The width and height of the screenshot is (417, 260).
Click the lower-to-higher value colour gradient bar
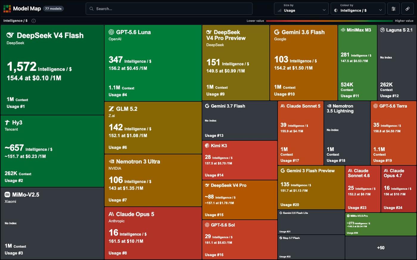click(329, 21)
